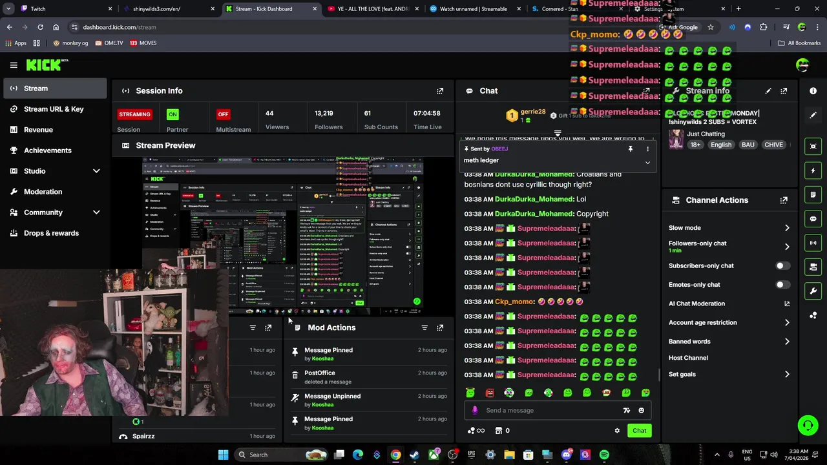Open Followers-only chat options

coord(729,246)
